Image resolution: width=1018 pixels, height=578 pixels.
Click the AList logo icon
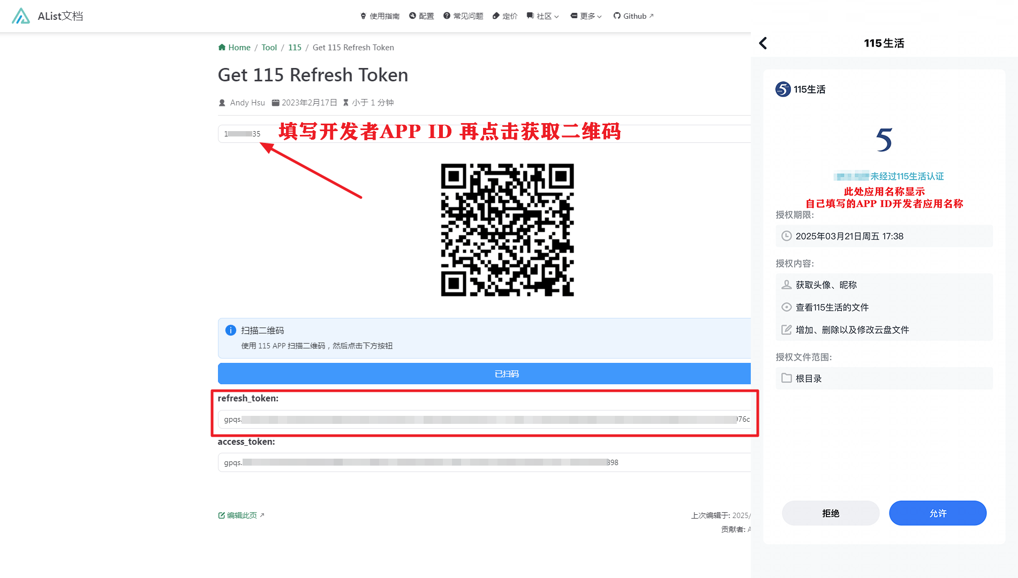[21, 16]
